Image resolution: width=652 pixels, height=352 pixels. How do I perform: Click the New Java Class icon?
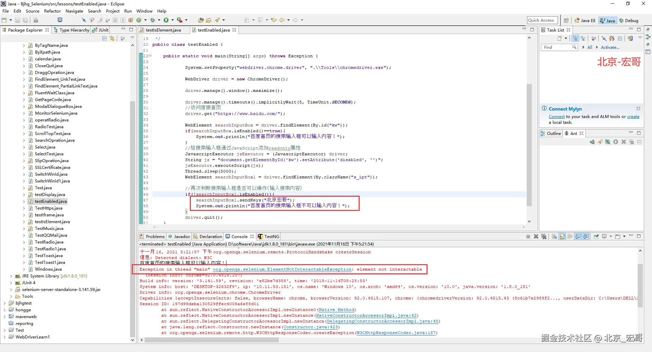click(139, 20)
